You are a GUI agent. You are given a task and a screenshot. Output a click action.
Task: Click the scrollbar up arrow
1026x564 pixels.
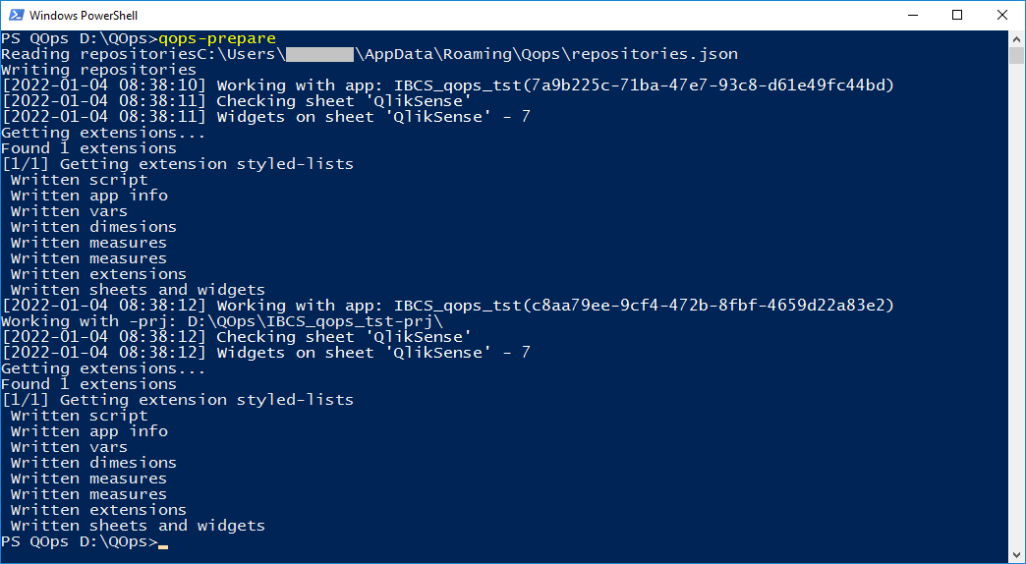pyautogui.click(x=1015, y=38)
